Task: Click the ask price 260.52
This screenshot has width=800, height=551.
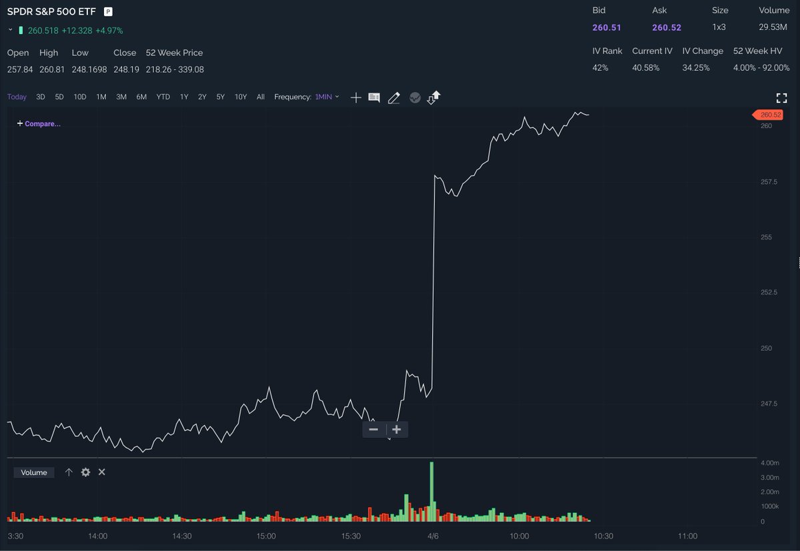Action: click(667, 27)
